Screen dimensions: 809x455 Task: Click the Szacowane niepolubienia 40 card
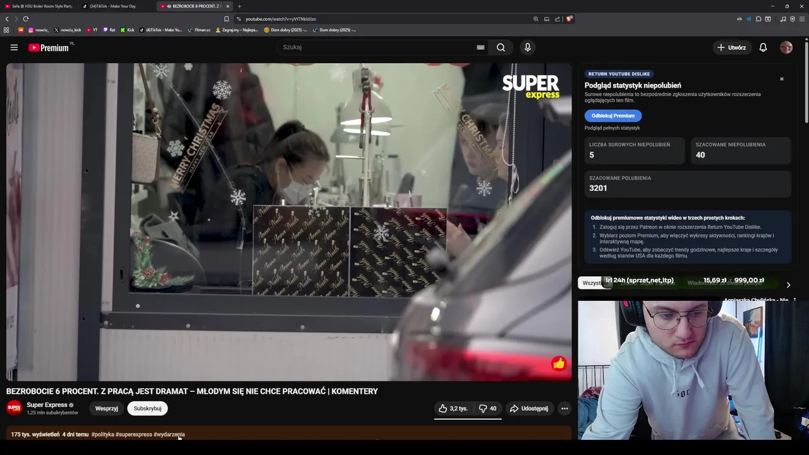pos(741,151)
